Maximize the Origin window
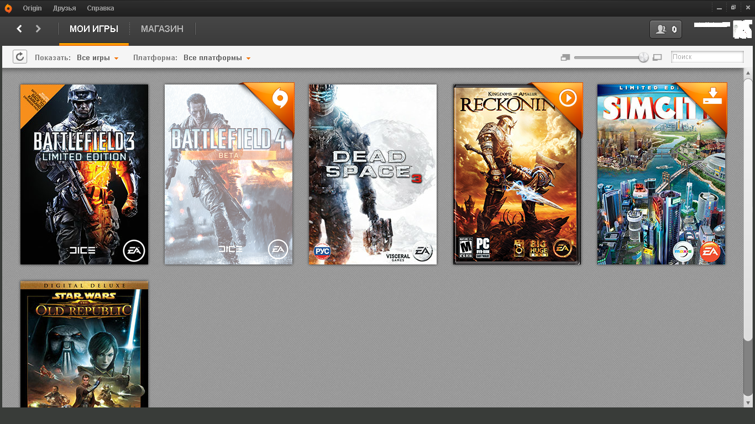Image resolution: width=755 pixels, height=424 pixels. click(x=733, y=8)
